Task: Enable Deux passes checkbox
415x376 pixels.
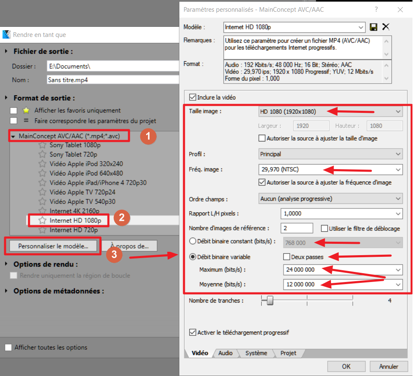Action: (286, 257)
